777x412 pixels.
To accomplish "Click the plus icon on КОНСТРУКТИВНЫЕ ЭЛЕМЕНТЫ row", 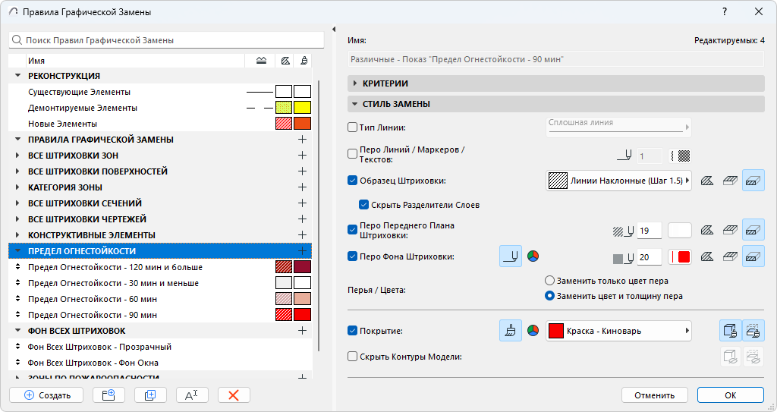I will [302, 234].
